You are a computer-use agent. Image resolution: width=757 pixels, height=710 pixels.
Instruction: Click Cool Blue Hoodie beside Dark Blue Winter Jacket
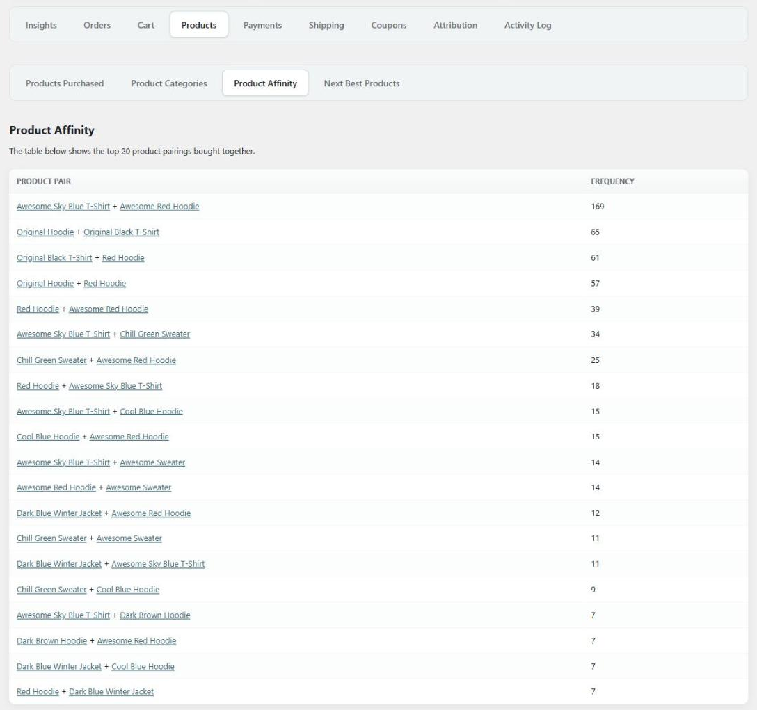[x=143, y=667]
